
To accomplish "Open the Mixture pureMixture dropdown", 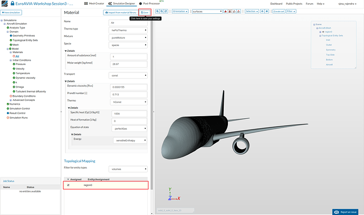I will tap(128, 38).
